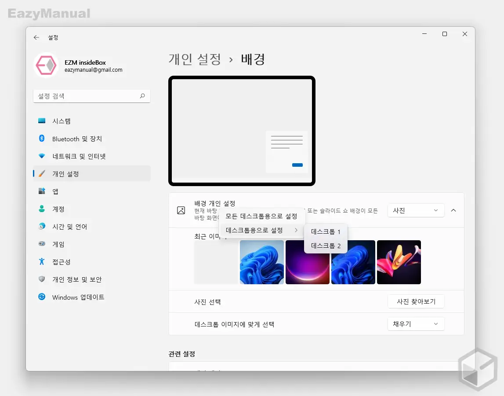Select 데스크톱 2 in the submenu
This screenshot has width=504, height=396.
(325, 246)
